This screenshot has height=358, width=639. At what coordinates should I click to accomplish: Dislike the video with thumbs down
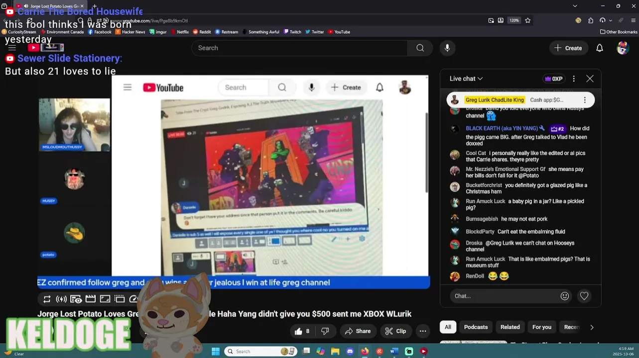[x=325, y=331]
